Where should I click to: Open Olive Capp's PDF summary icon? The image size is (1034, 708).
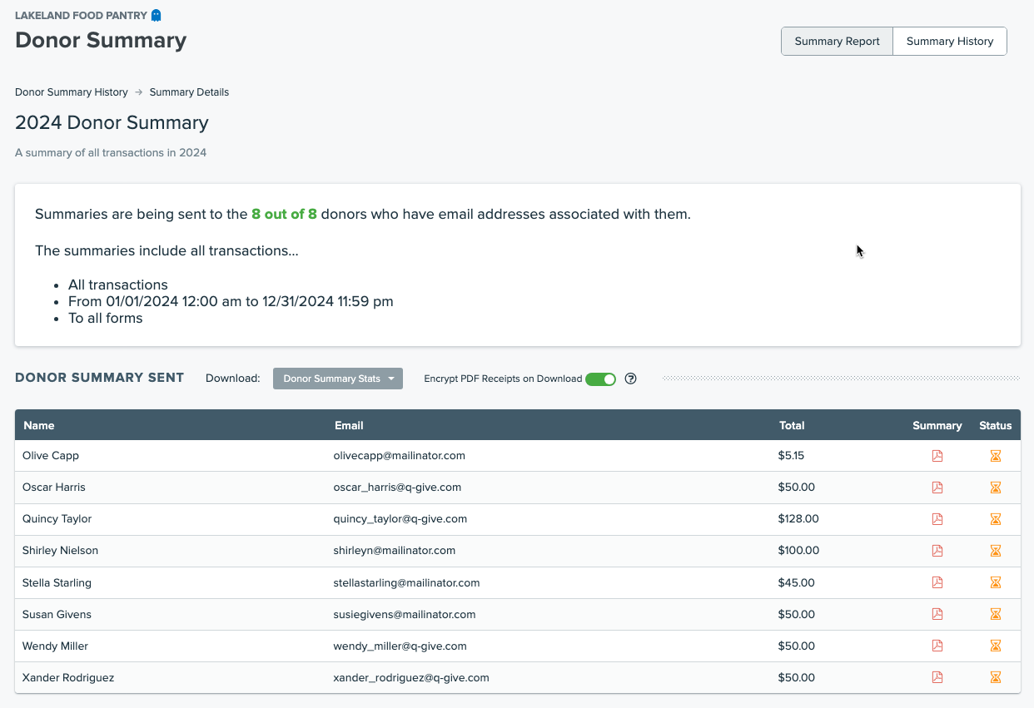point(937,456)
